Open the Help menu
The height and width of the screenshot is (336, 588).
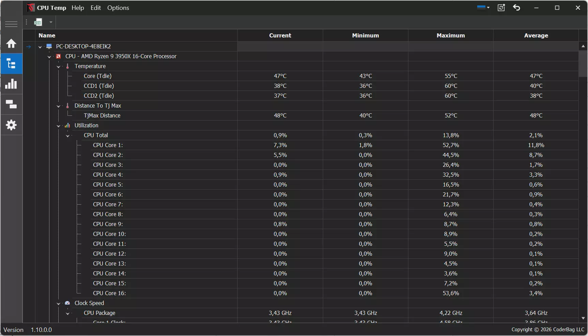pos(78,8)
